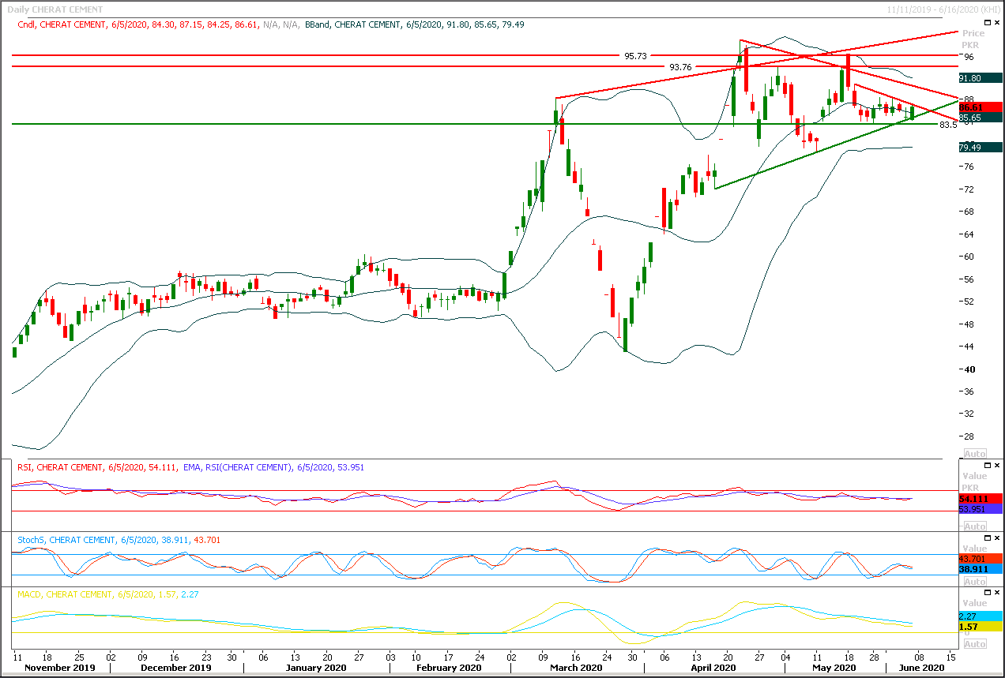Click Auto scale button in price pane

[974, 454]
